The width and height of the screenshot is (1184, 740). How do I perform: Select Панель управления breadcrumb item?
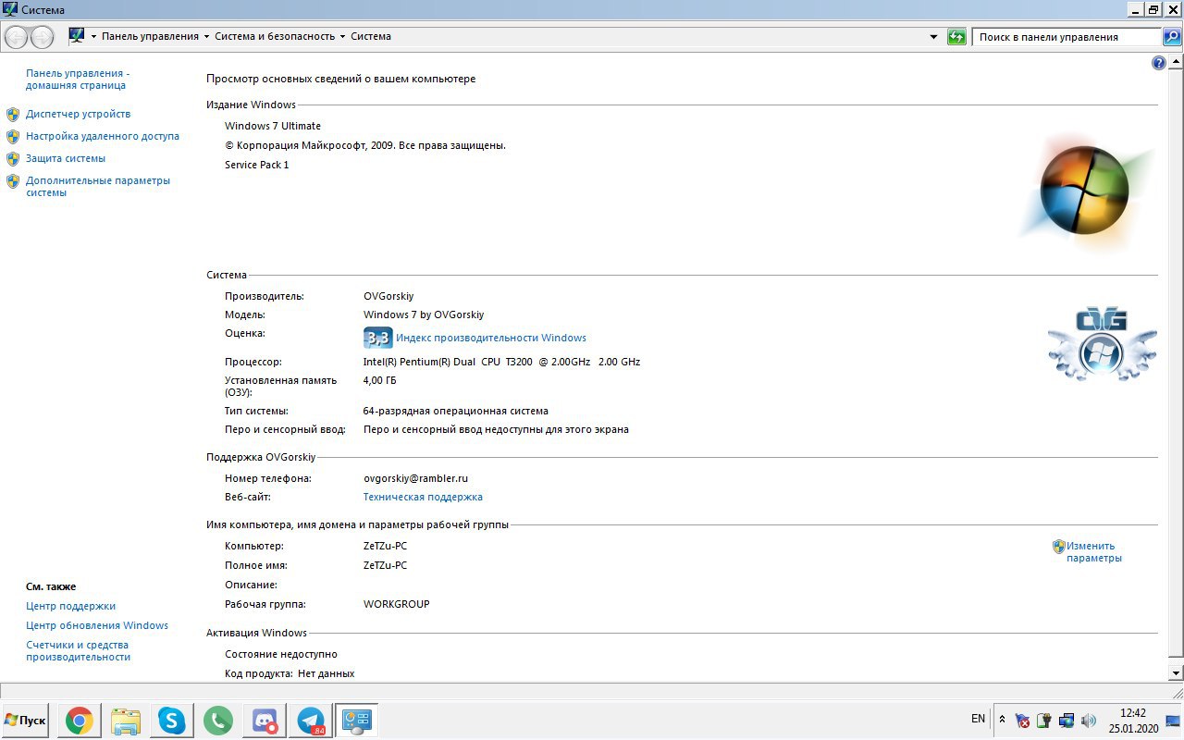click(x=150, y=36)
